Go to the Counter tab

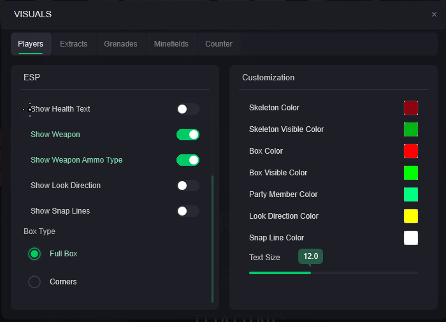[x=219, y=44]
